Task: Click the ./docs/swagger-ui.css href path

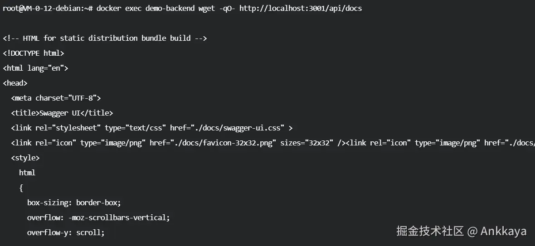Action: point(236,128)
